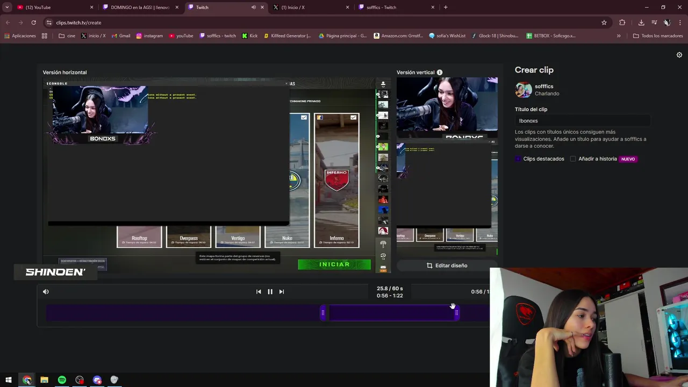Click the clips.twitch.tv/create address bar
Viewport: 688px width, 387px height.
pos(322,23)
